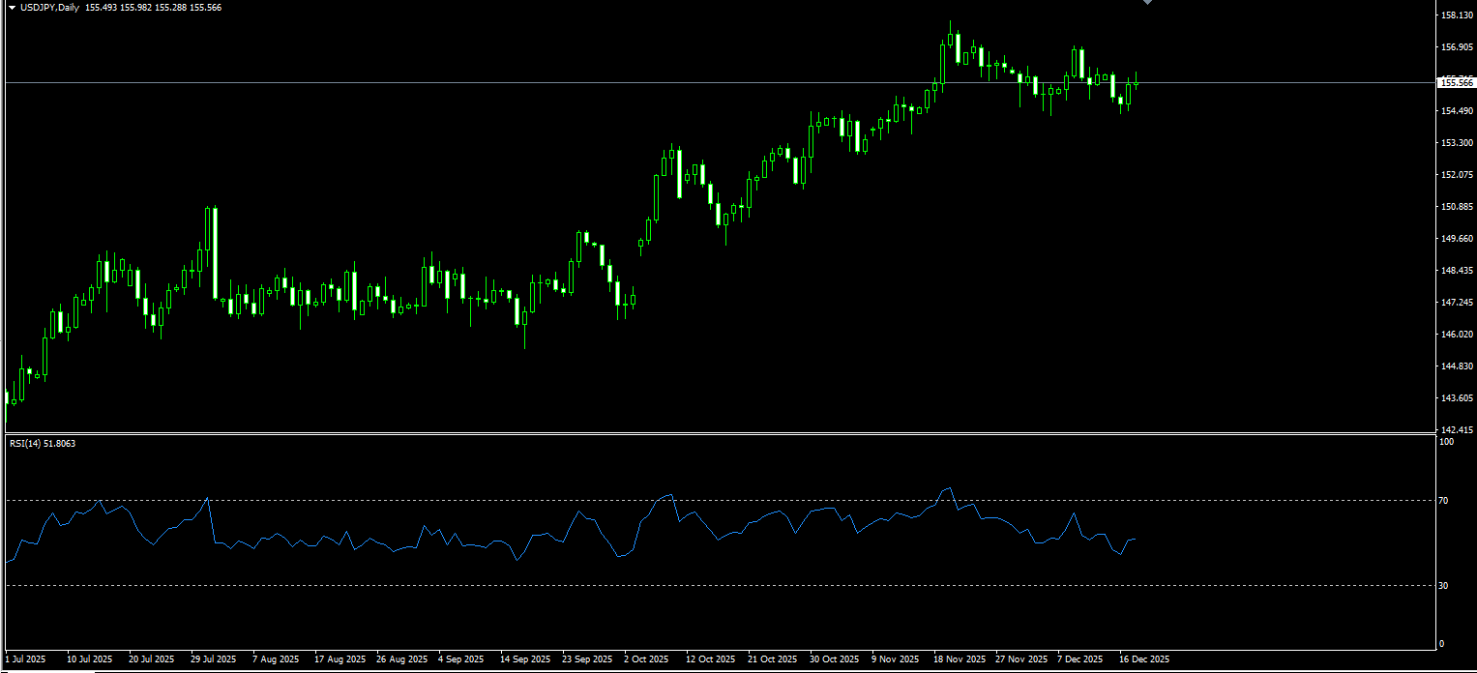Click the last candlestick on the chart
The image size is (1477, 673).
tap(1137, 84)
